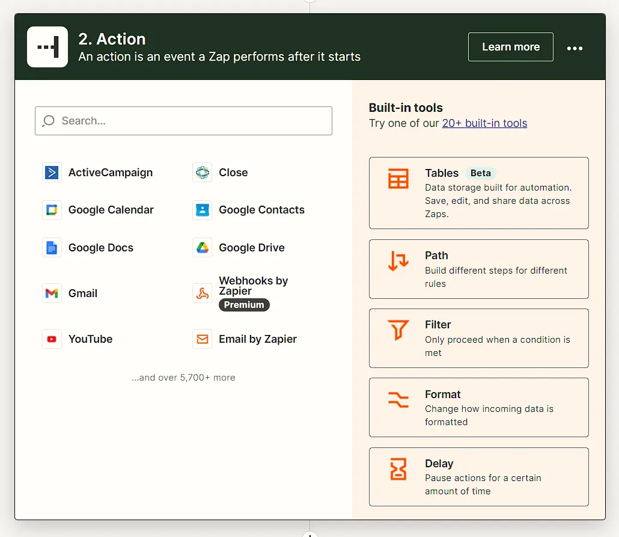
Task: Click the Learn more button
Action: tap(510, 47)
